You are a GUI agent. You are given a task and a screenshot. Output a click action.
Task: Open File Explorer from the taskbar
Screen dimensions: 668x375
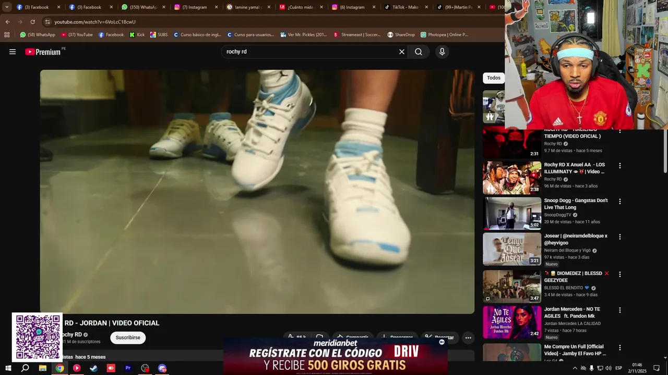[x=43, y=368]
